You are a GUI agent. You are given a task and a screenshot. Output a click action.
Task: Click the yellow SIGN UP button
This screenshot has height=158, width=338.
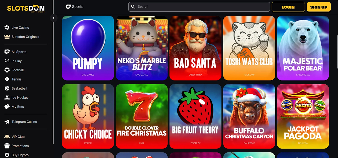[x=319, y=7]
